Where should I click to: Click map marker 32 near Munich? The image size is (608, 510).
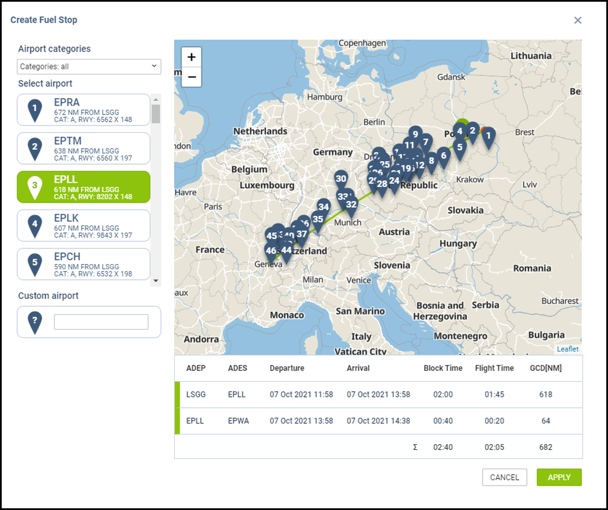(351, 206)
